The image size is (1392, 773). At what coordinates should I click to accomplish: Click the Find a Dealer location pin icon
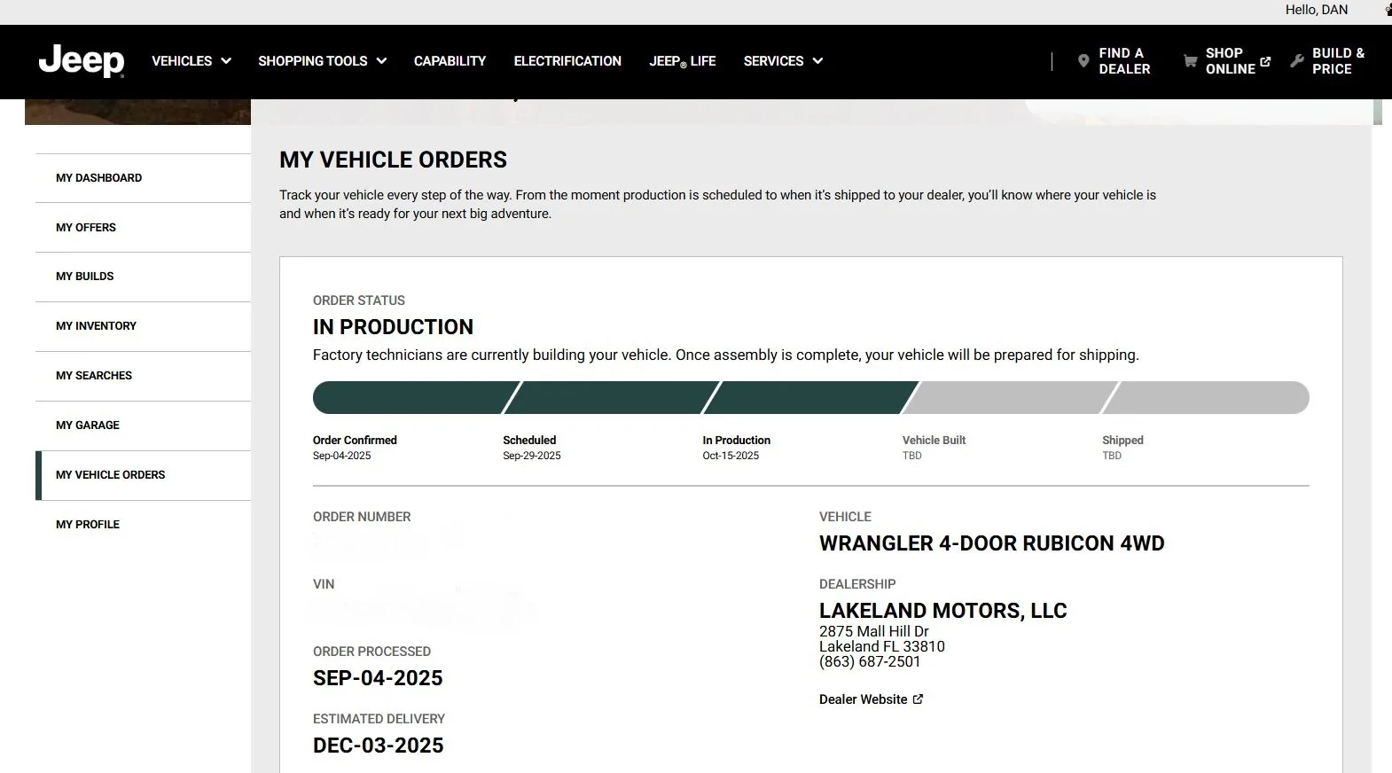coord(1083,61)
